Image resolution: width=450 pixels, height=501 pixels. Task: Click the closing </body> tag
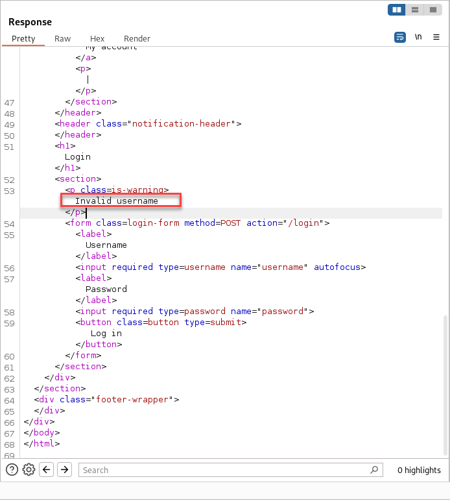[41, 433]
